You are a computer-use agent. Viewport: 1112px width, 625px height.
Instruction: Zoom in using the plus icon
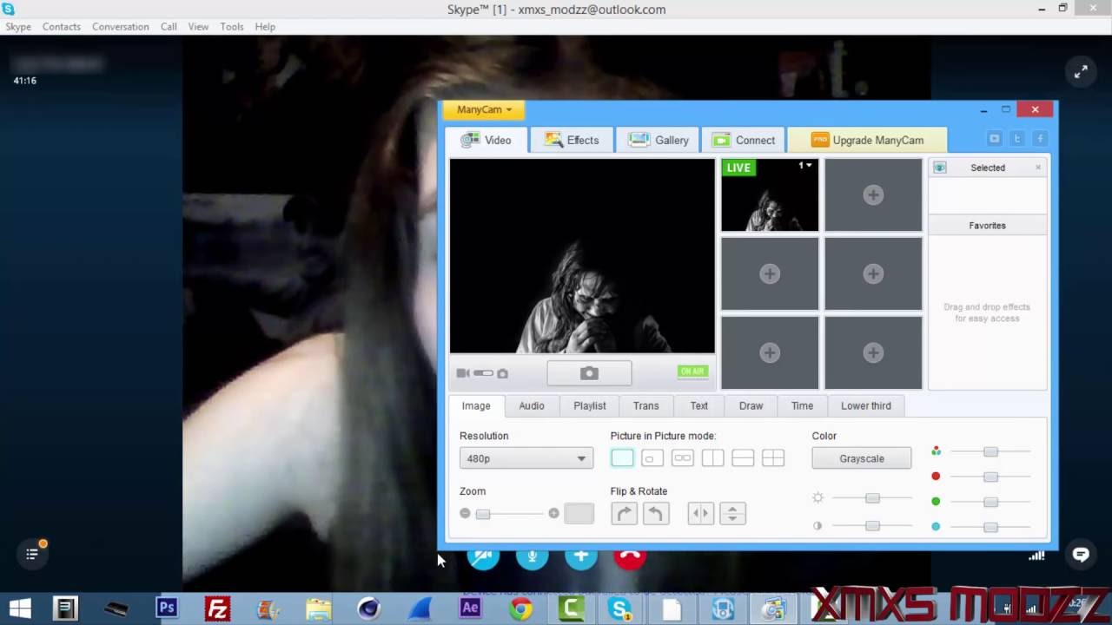tap(553, 513)
